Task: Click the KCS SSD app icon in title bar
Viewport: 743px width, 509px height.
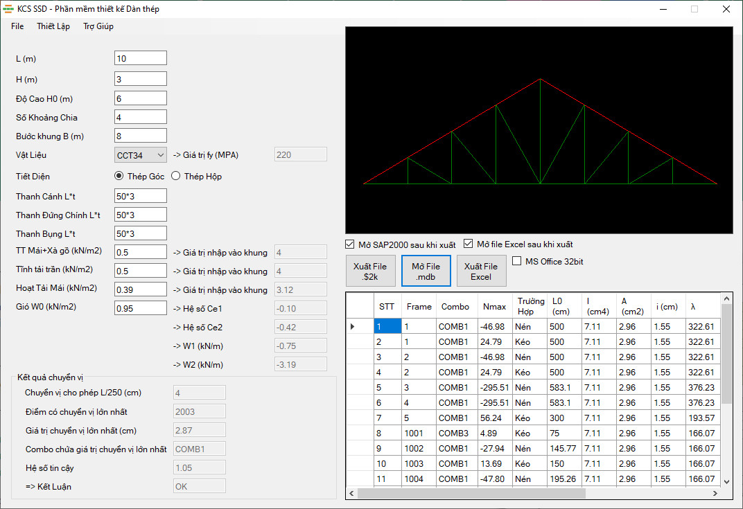Action: [x=8, y=9]
